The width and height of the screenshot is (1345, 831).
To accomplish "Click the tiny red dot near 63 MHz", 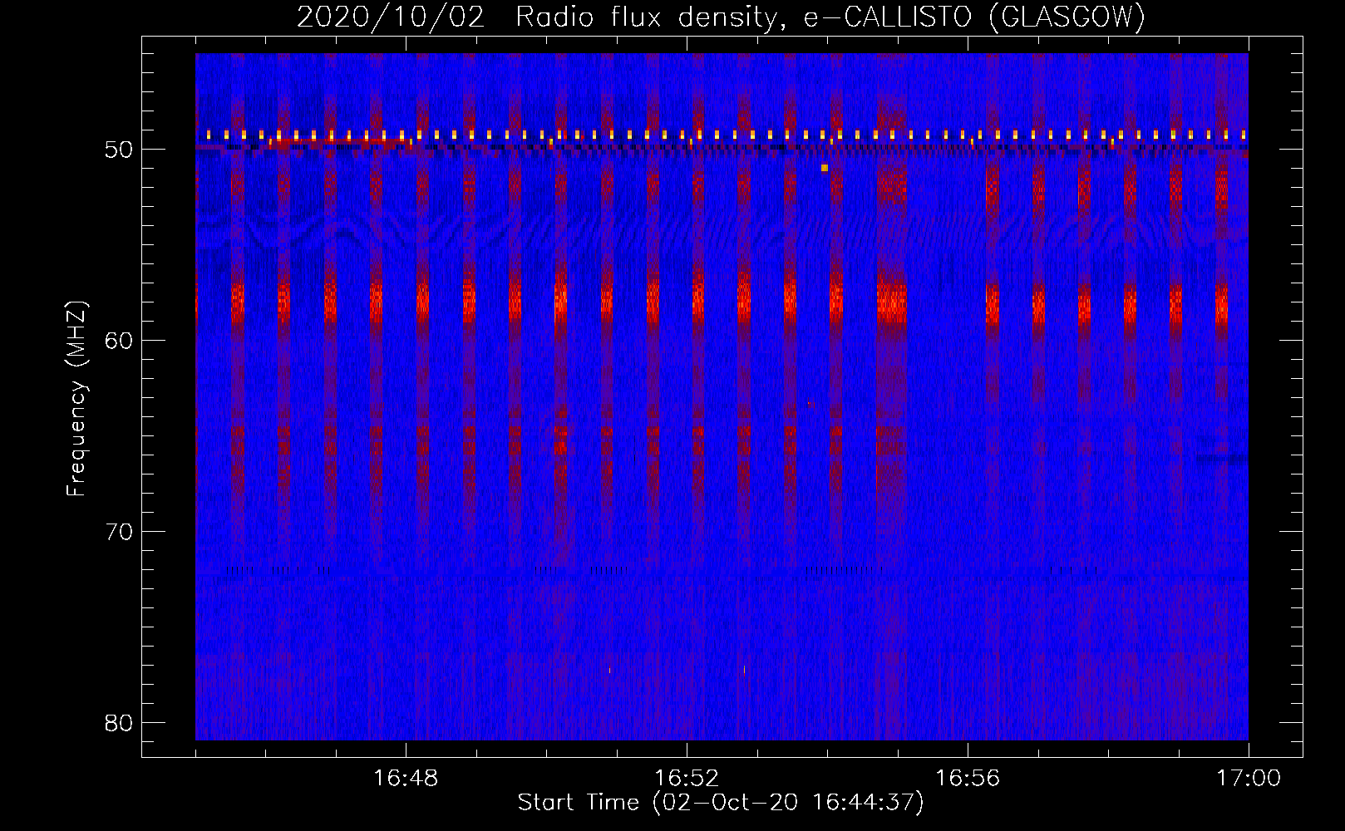I will [809, 404].
